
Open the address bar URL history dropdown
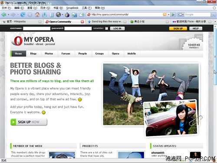pyautogui.click(x=168, y=14)
